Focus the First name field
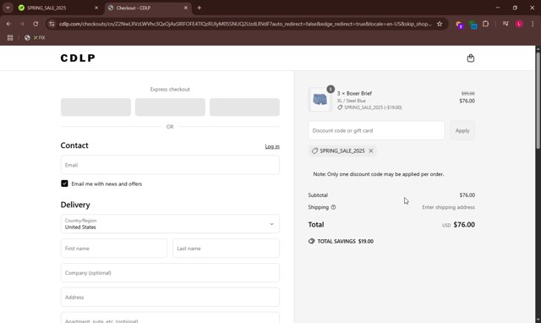 pyautogui.click(x=114, y=248)
